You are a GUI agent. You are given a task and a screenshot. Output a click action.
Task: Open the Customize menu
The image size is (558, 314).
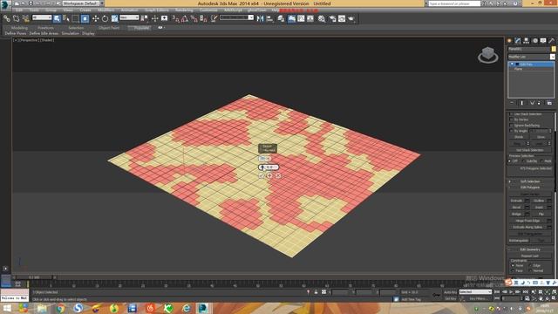[x=208, y=10]
